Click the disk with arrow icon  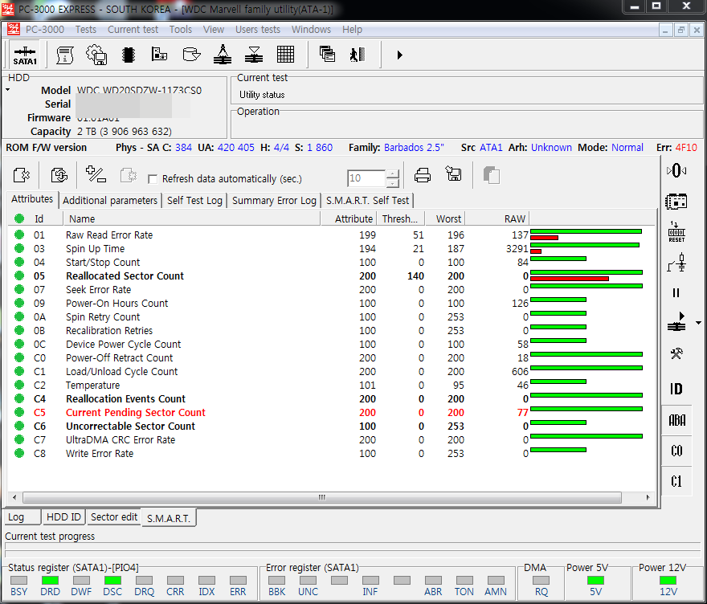pyautogui.click(x=191, y=55)
